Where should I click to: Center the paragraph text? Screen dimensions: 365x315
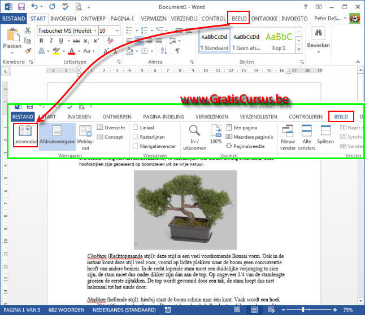[139, 41]
